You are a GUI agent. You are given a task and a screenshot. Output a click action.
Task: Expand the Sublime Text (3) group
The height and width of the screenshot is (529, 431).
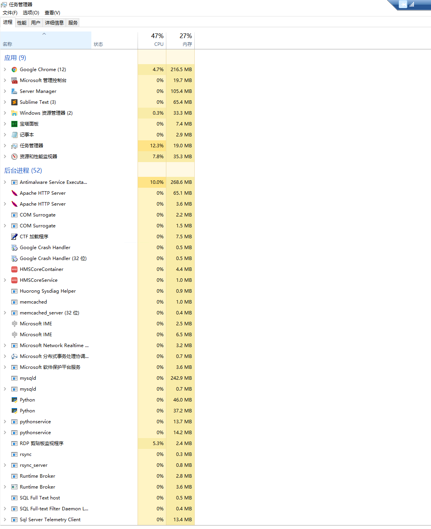(5, 102)
